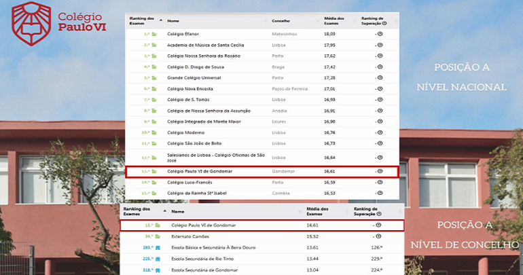Select average value 16,59
Image resolution: width=523 pixels, height=275 pixels.
(x=329, y=183)
